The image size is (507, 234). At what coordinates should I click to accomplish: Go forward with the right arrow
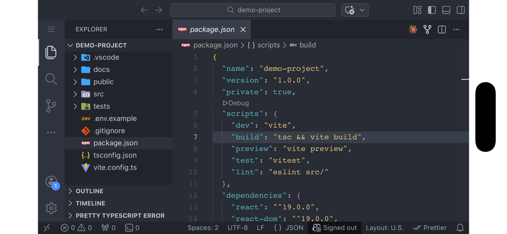(158, 10)
